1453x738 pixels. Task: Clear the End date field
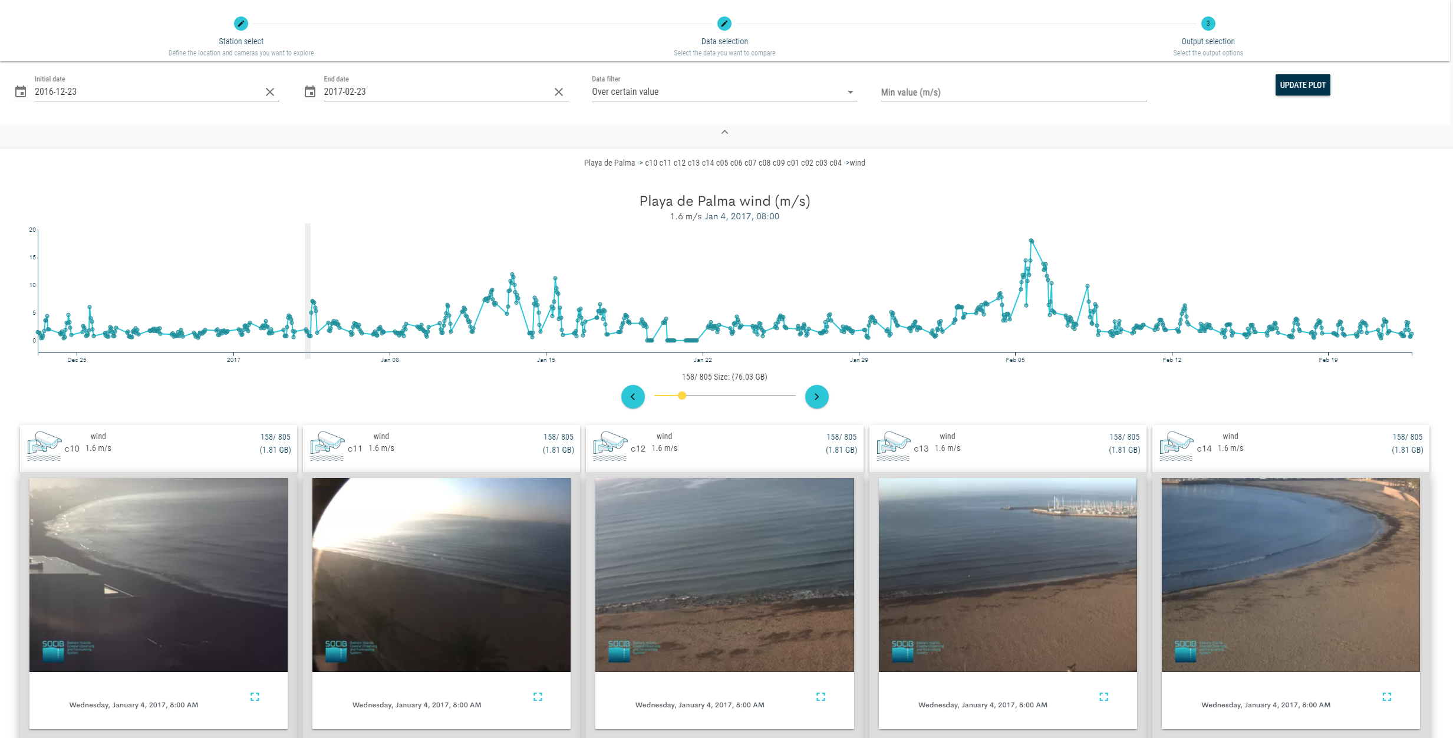point(558,92)
